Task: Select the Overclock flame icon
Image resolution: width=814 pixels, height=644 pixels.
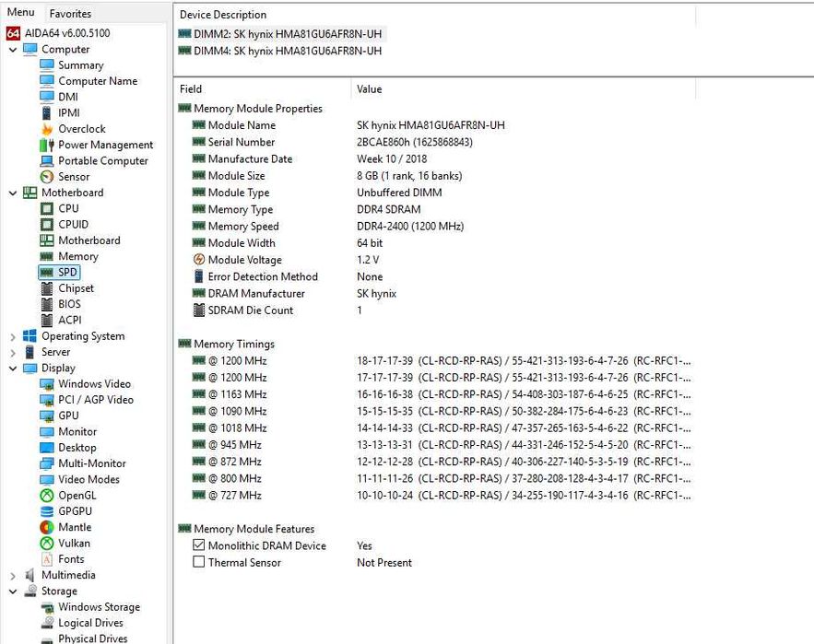Action: pos(47,129)
